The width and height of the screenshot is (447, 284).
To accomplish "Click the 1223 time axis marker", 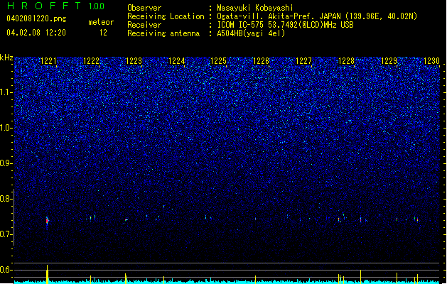I will point(134,61).
